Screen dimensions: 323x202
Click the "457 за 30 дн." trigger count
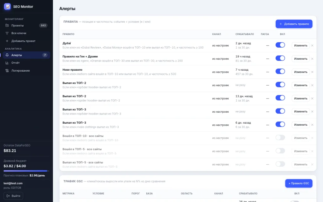coord(244,74)
